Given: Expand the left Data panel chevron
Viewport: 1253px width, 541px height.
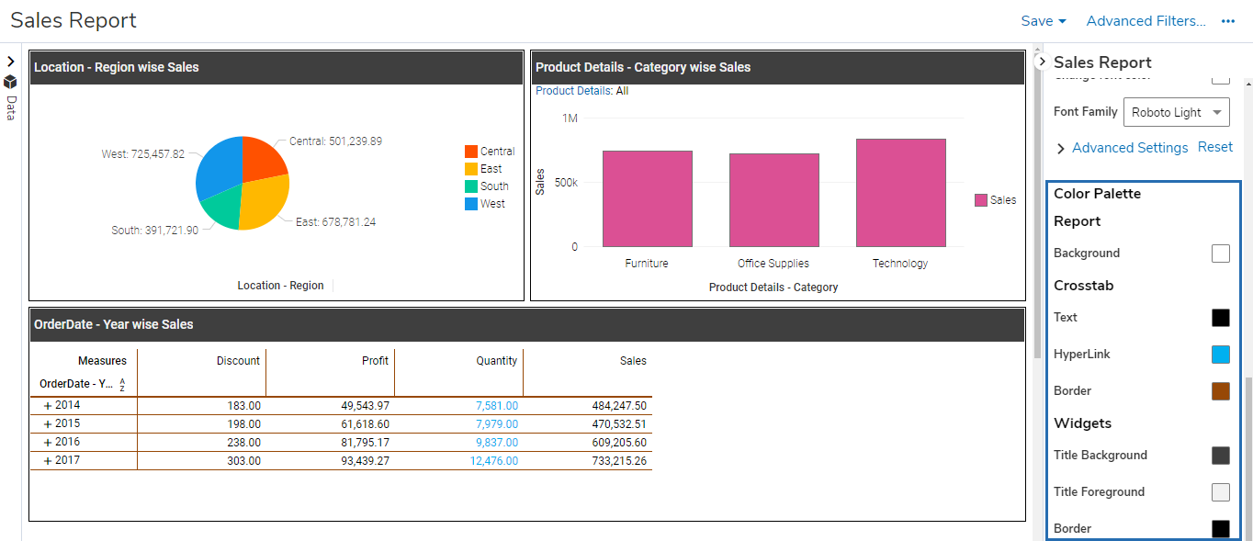Looking at the screenshot, I should 11,62.
